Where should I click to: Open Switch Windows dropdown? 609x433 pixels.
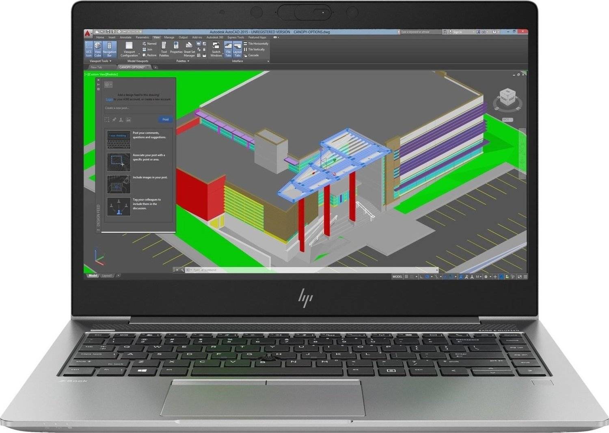click(216, 49)
